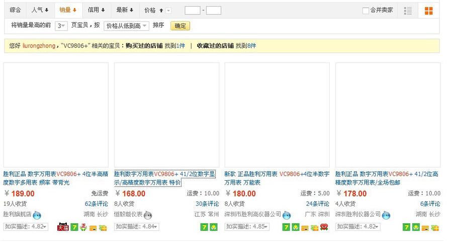The image size is (452, 246).
Task: Open 恒毅璇仪表 shop link
Action: (128, 214)
